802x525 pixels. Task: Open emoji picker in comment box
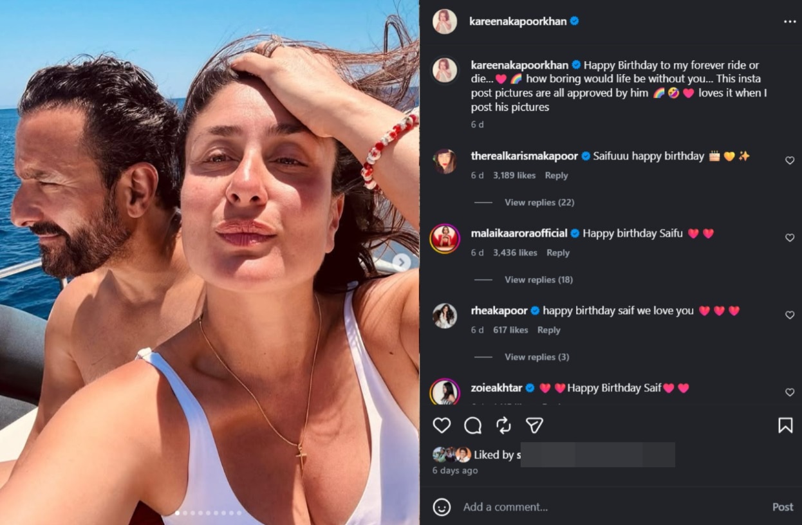[442, 507]
